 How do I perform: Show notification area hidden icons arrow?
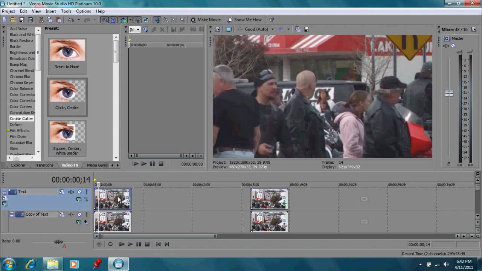pos(421,264)
